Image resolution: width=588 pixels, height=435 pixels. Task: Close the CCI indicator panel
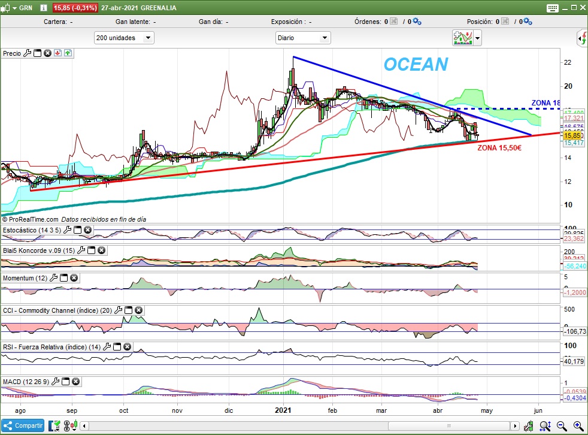tap(139, 310)
